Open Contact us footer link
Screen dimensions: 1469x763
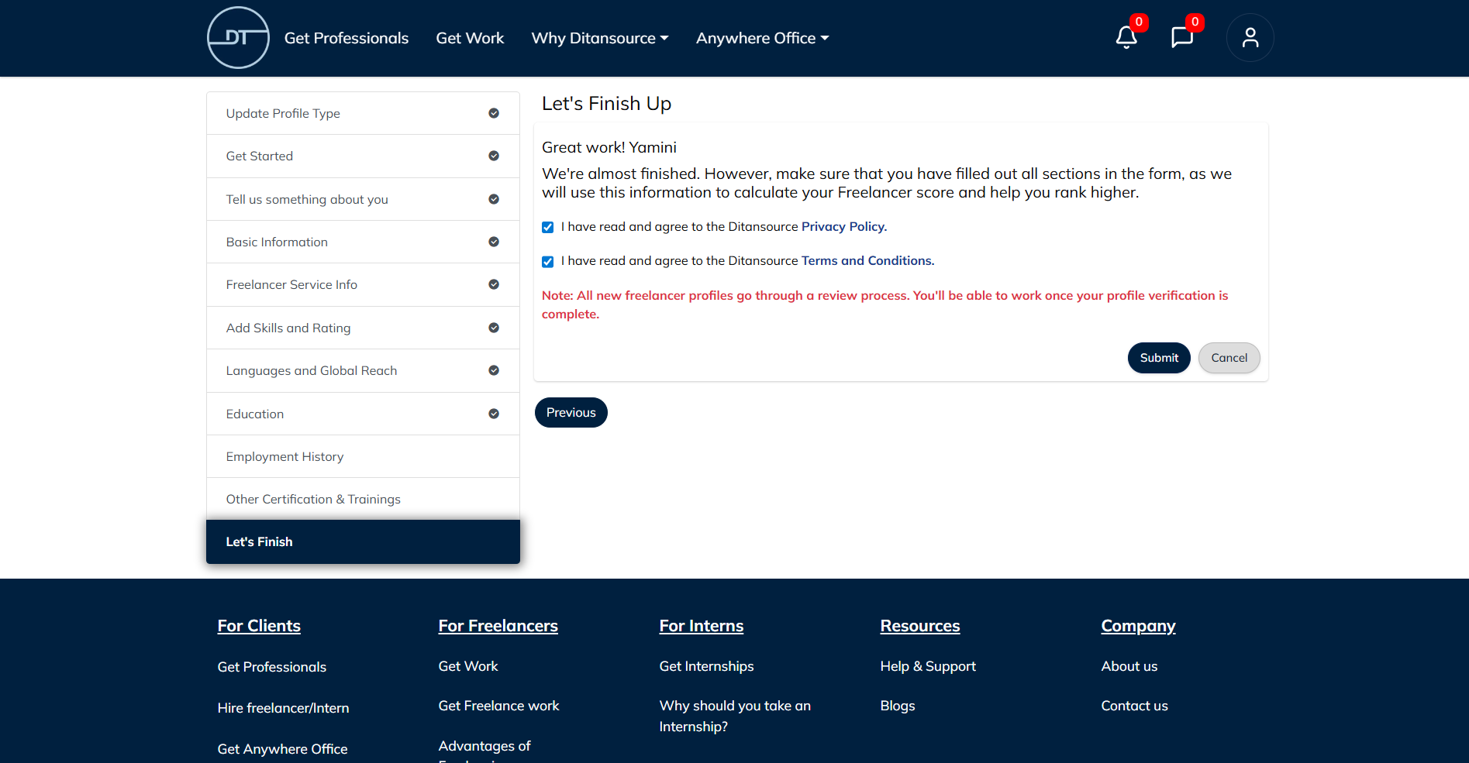pos(1135,706)
